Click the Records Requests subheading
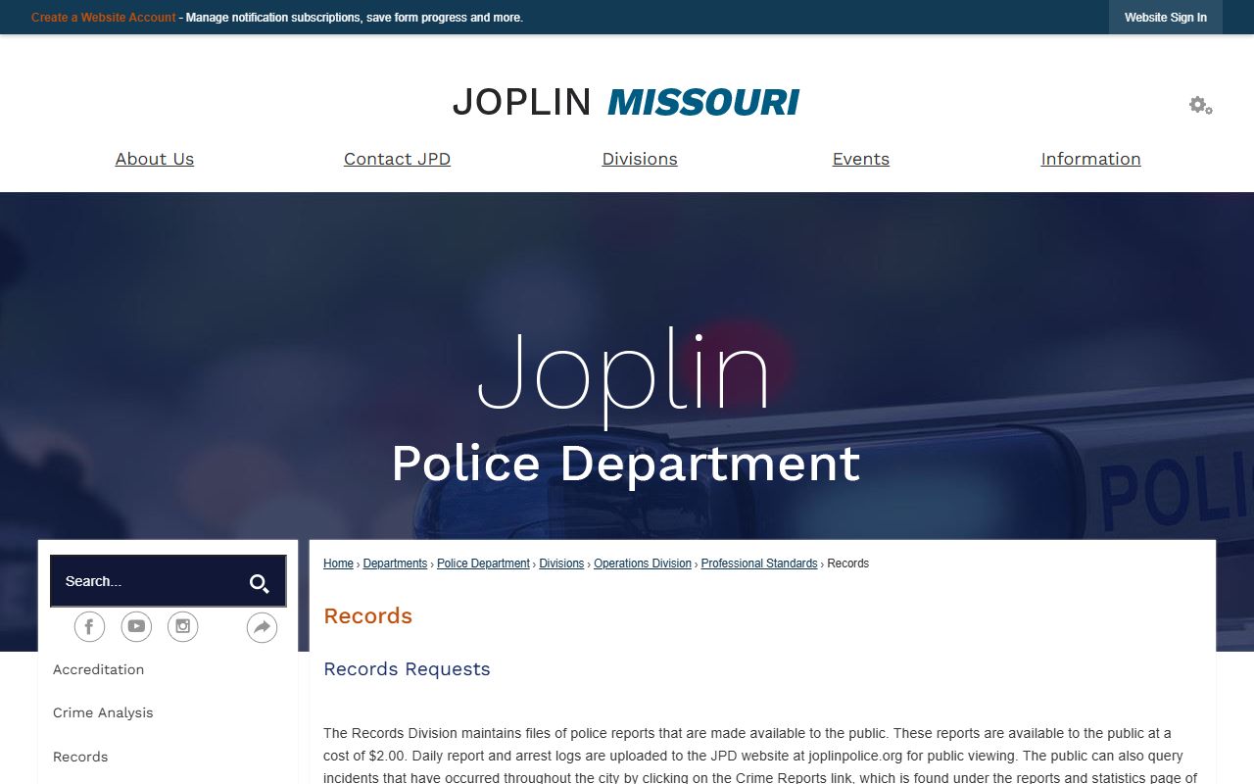 point(407,669)
